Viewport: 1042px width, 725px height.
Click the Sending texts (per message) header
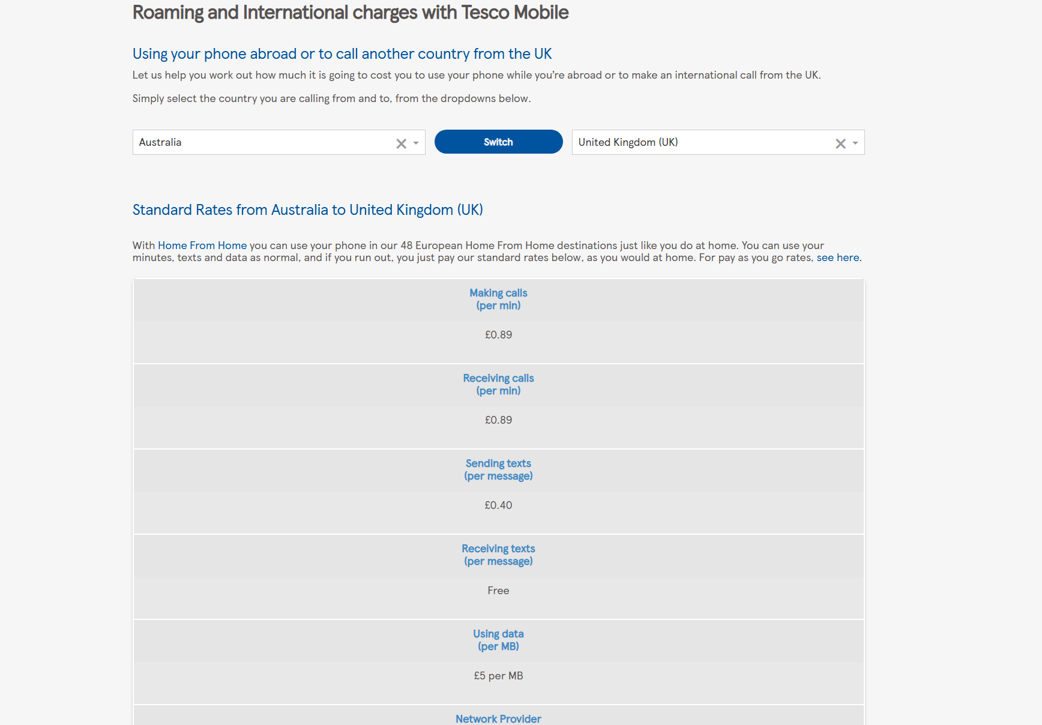click(x=498, y=469)
